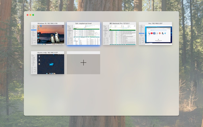Image resolution: width=203 pixels, height=127 pixels.
Task: Click the title text Ssh: raspberrypi.local
Action: click(83, 23)
